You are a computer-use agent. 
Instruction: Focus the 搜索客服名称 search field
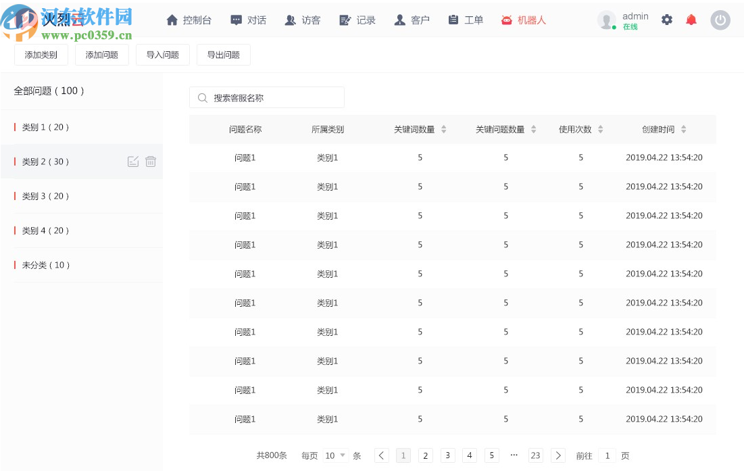point(267,98)
